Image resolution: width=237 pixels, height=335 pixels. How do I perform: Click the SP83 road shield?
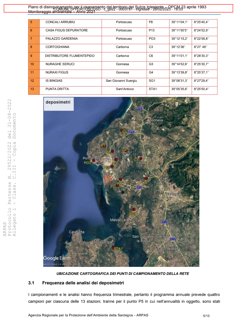[140, 109]
